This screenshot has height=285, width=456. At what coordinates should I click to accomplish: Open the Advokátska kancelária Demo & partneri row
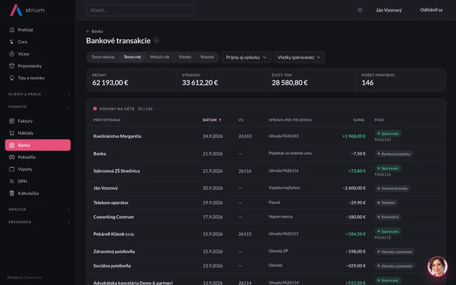tap(266, 280)
